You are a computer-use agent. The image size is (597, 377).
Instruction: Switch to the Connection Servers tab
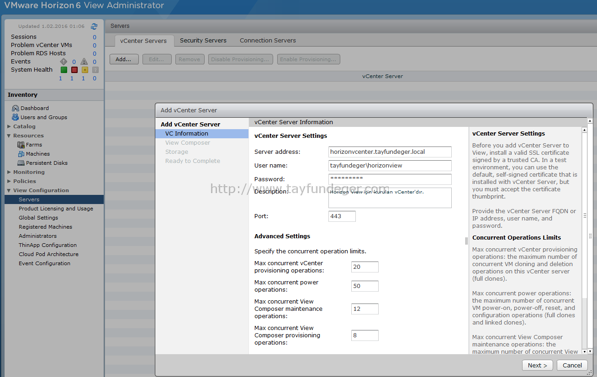pyautogui.click(x=268, y=41)
